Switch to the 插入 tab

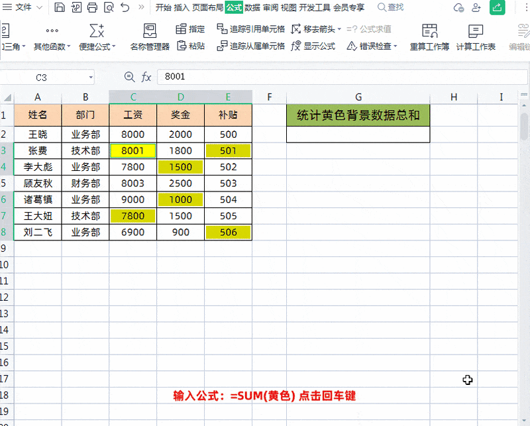(x=182, y=7)
